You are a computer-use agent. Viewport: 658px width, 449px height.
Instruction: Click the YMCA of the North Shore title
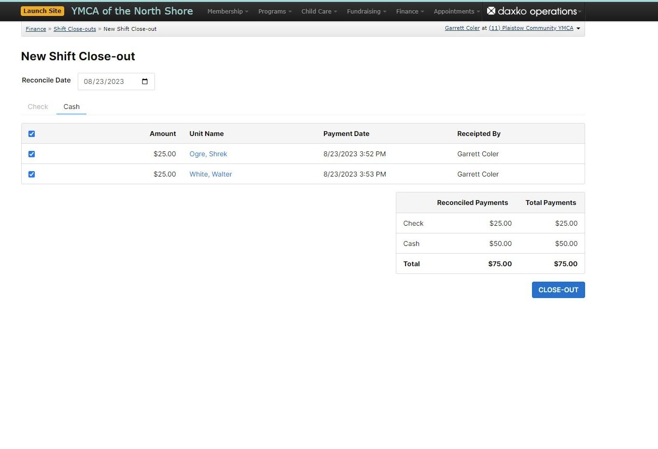click(x=132, y=11)
